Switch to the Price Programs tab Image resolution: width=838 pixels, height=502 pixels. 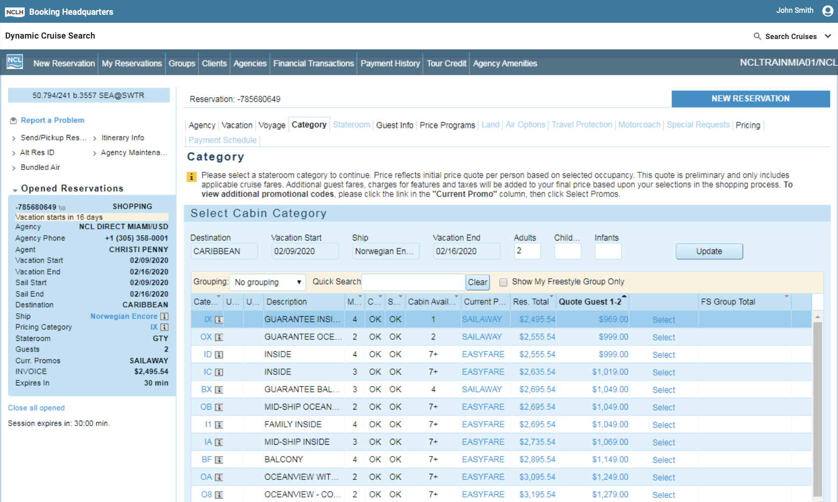pos(447,125)
